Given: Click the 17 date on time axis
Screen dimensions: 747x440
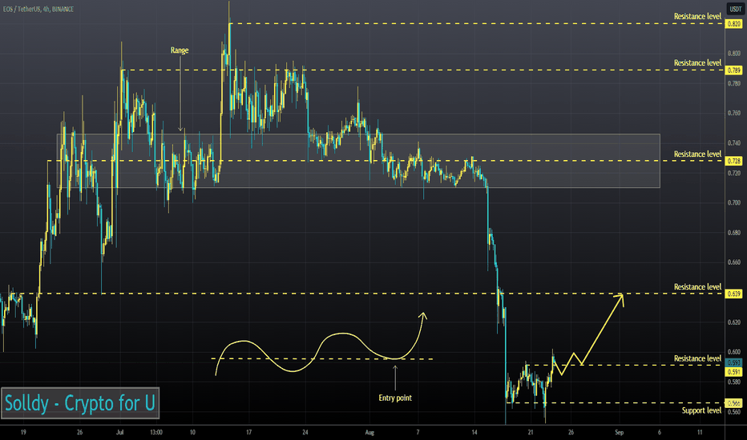Looking at the screenshot, I should click(248, 432).
